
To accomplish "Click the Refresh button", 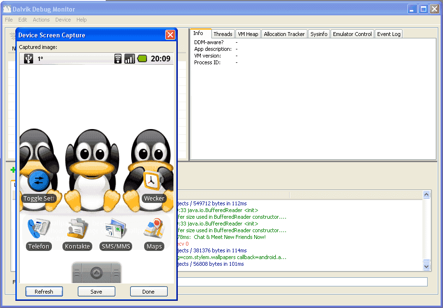I will tap(44, 292).
